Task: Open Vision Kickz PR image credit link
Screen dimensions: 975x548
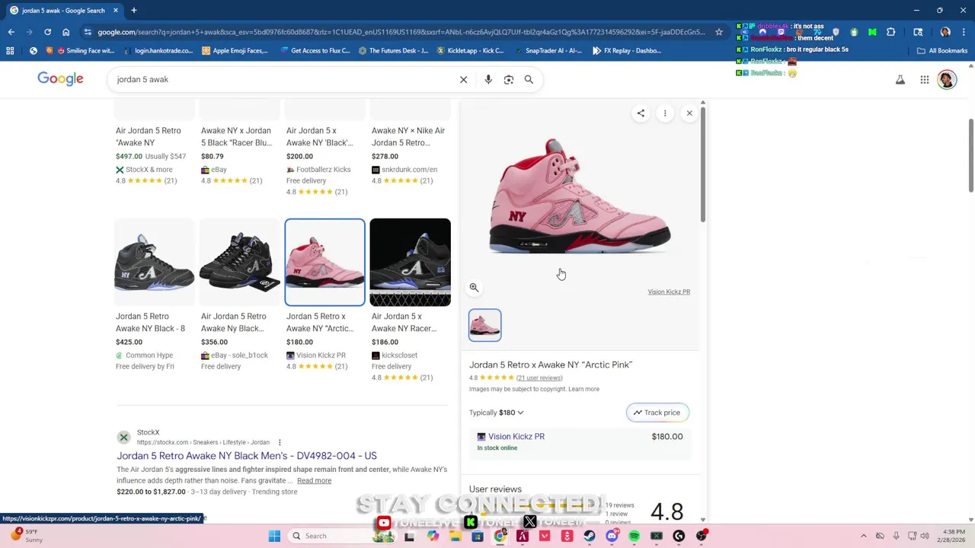Action: (x=669, y=292)
